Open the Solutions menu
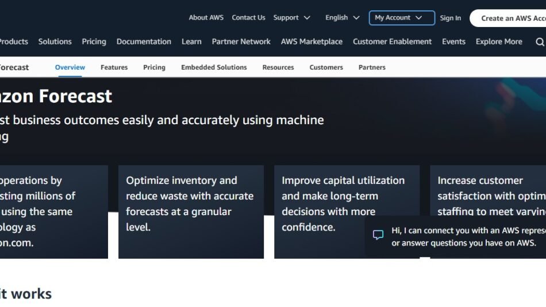The height and width of the screenshot is (307, 546). click(x=55, y=41)
